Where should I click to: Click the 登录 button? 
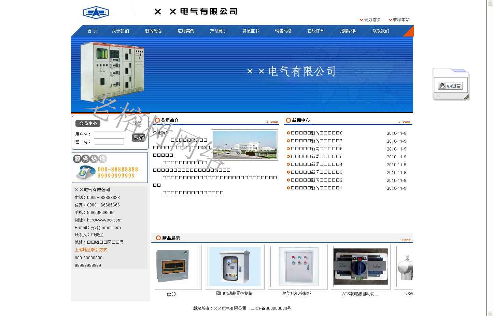tap(139, 138)
